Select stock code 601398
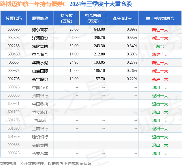 (x=14, y=128)
